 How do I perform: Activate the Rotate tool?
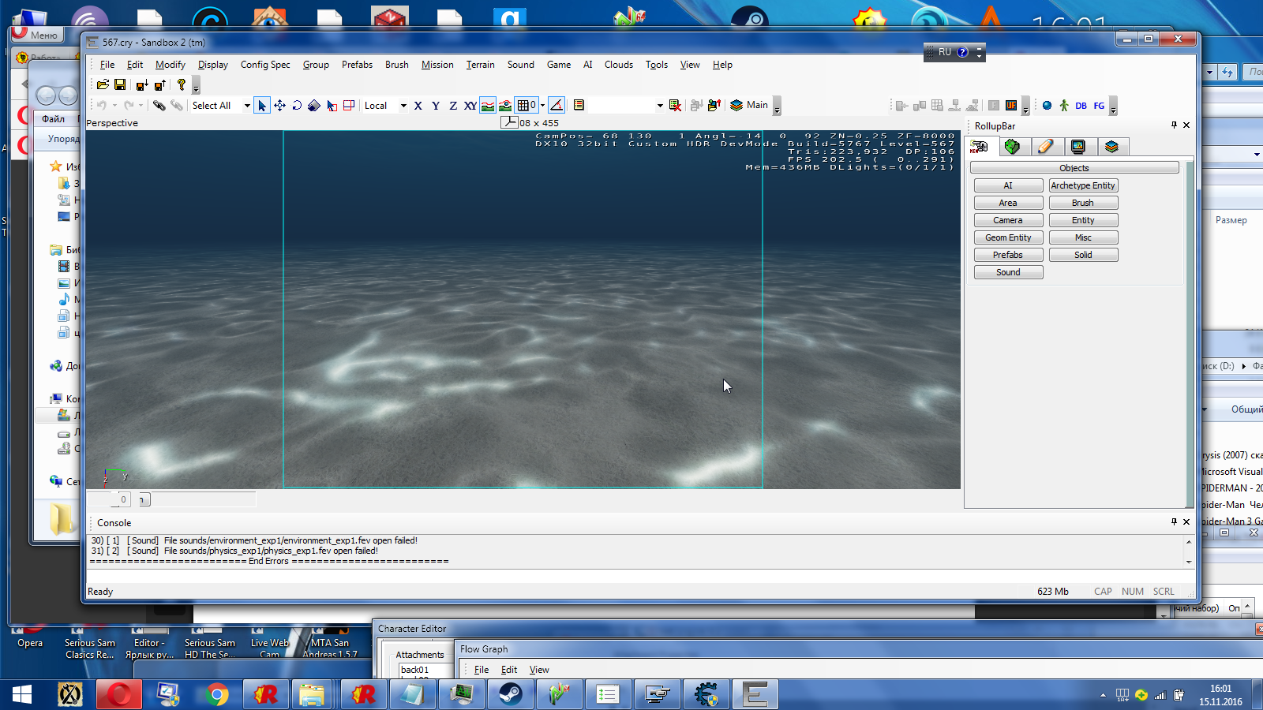297,106
